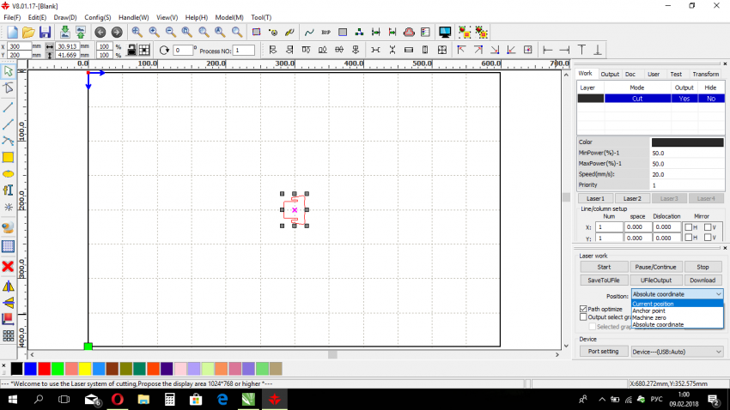Disable the Path optimize checkbox

[584, 309]
